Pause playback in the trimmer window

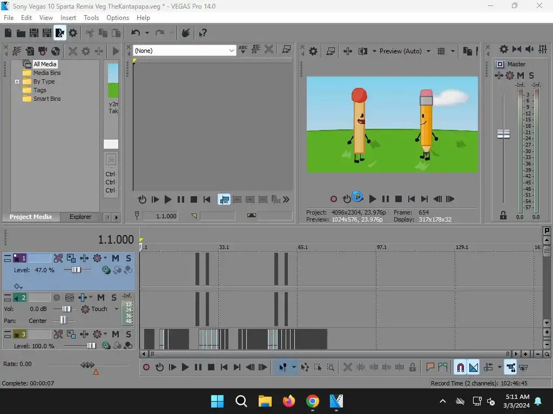(x=181, y=199)
